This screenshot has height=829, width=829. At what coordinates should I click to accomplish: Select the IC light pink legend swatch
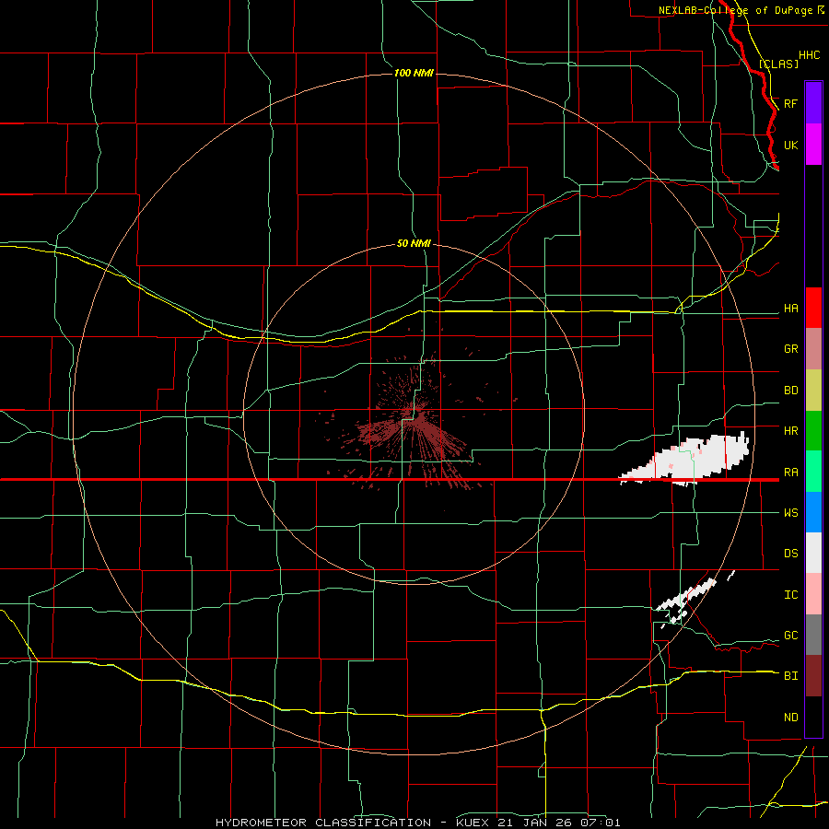pos(813,594)
